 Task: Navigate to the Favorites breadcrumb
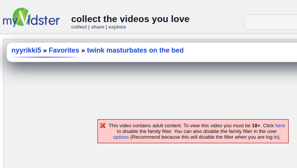[64, 50]
